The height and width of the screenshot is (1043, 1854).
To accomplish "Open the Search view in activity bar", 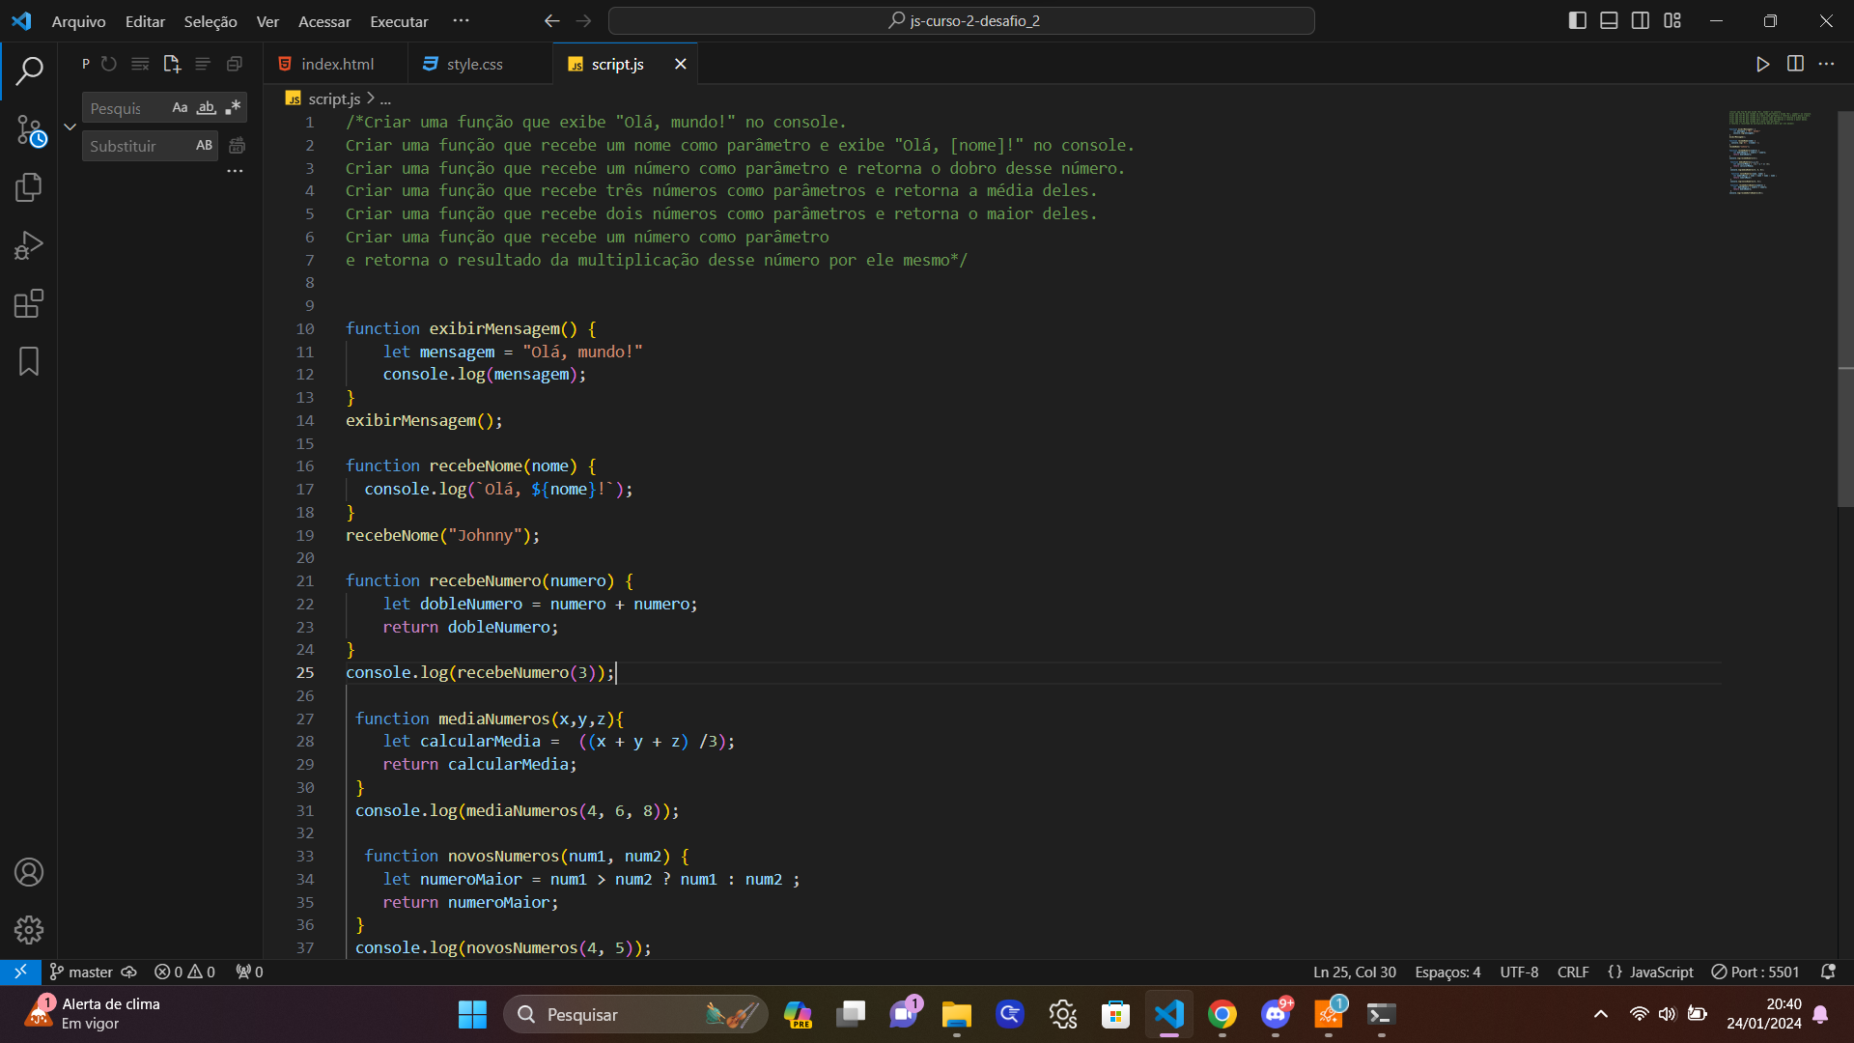I will click(x=29, y=70).
